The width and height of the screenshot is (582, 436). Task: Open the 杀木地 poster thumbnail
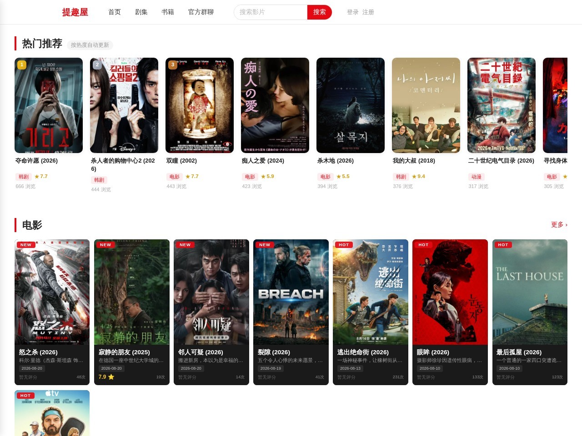[351, 105]
